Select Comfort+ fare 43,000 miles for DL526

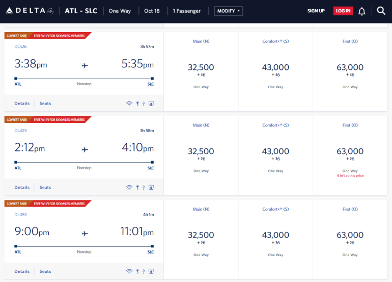click(275, 68)
